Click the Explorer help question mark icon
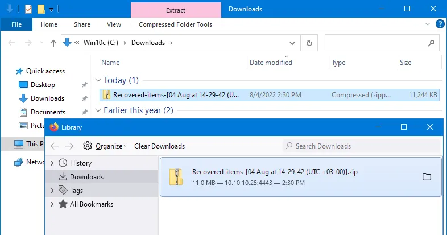The image size is (447, 235). coord(440,24)
